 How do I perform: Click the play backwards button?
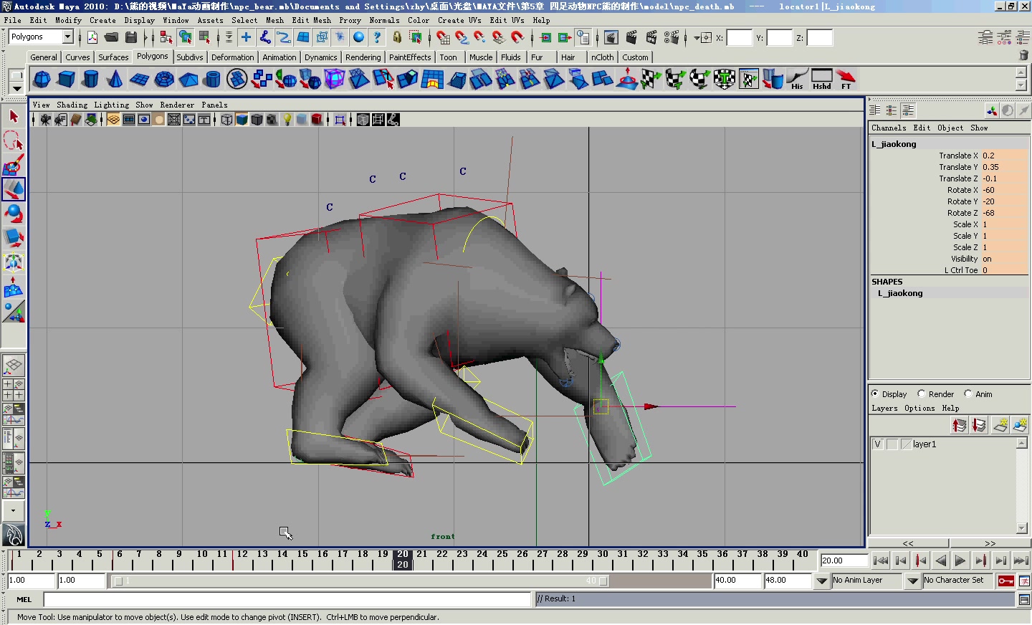[941, 560]
